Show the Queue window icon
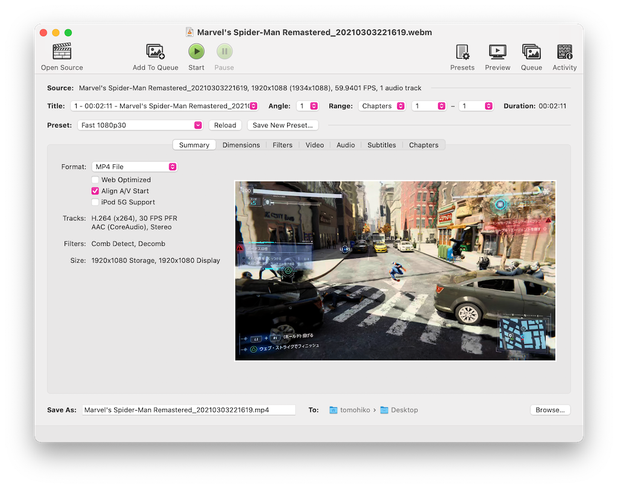Screen dimensions: 618x488 pos(531,52)
